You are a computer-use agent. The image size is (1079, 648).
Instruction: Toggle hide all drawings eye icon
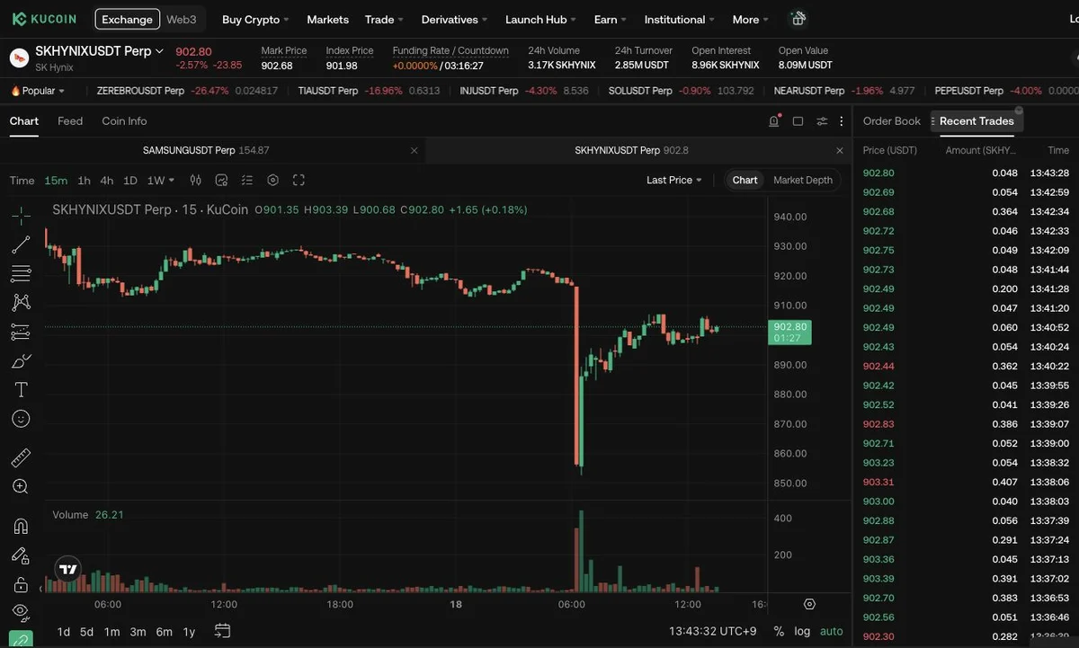[21, 612]
